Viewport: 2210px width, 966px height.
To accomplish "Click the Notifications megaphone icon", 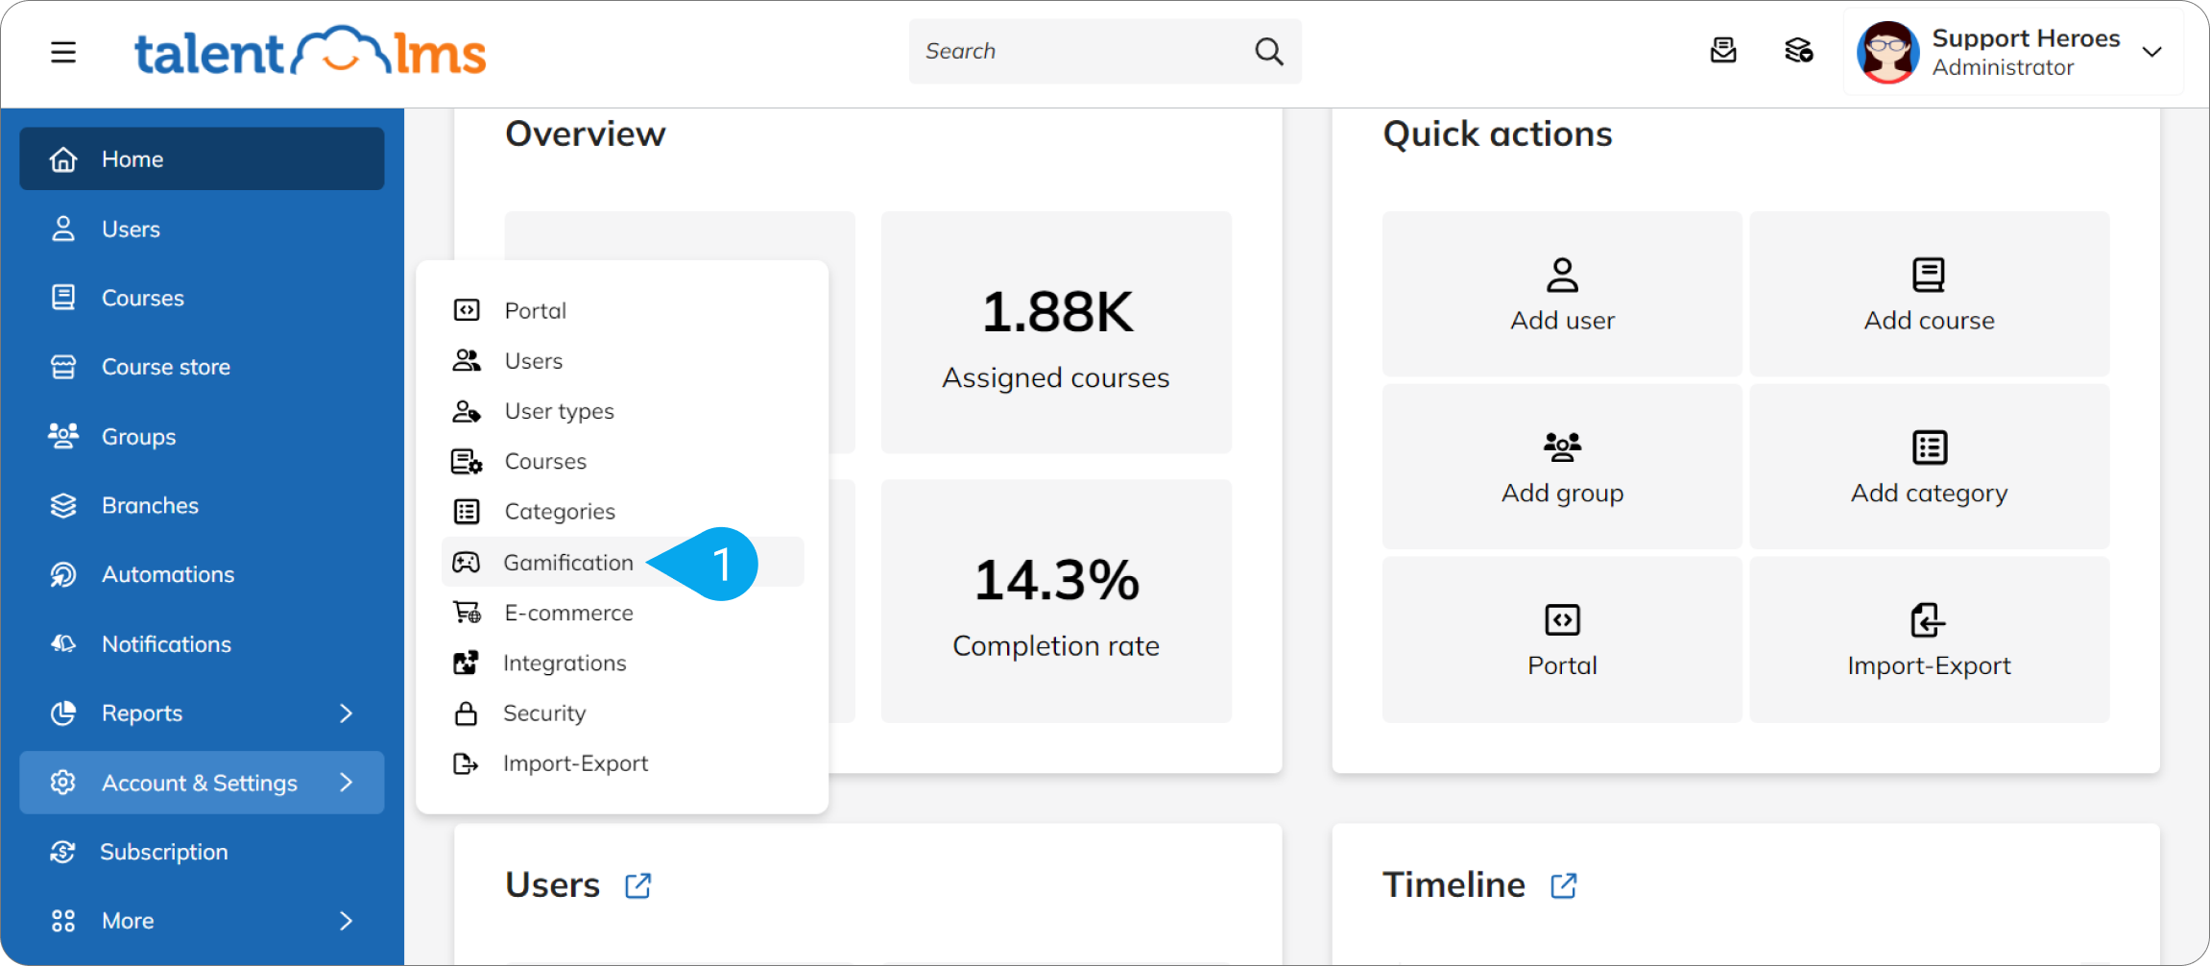I will (63, 643).
